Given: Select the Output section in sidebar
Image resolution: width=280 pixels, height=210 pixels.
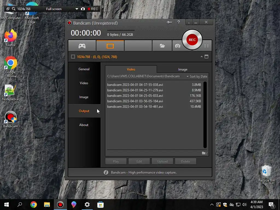Looking at the screenshot, I should (84, 111).
